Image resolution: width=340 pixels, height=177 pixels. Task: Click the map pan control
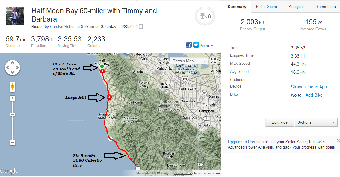(13, 67)
